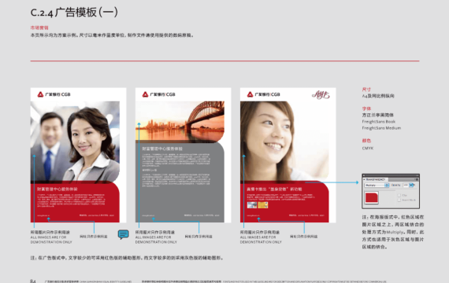This screenshot has height=283, width=449.
Task: Click the 'FreightSans Medium' text
Action: [381, 128]
